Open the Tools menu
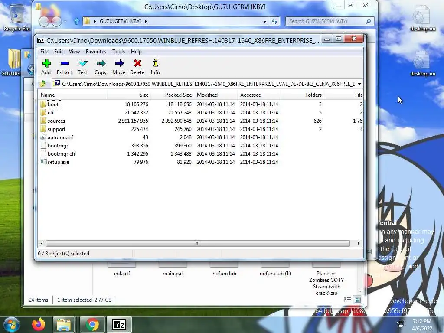The image size is (444, 333). [x=118, y=52]
